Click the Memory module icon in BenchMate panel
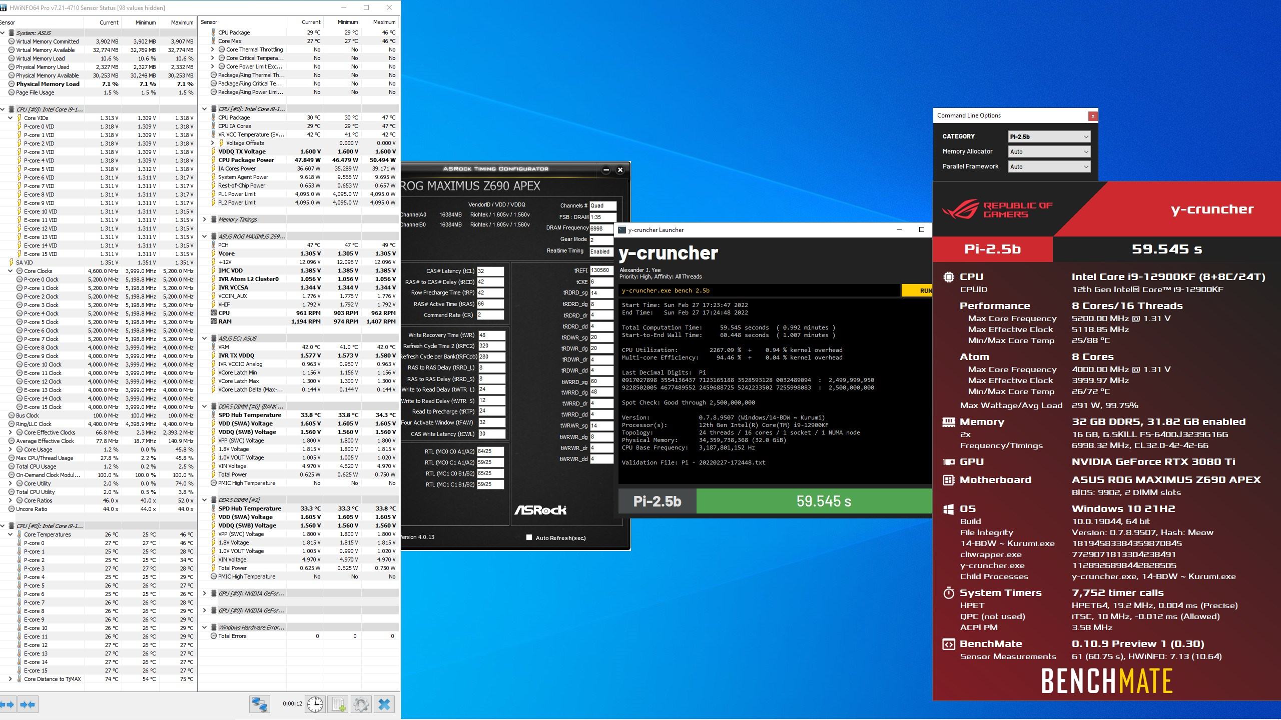1281x720 pixels. coord(948,422)
